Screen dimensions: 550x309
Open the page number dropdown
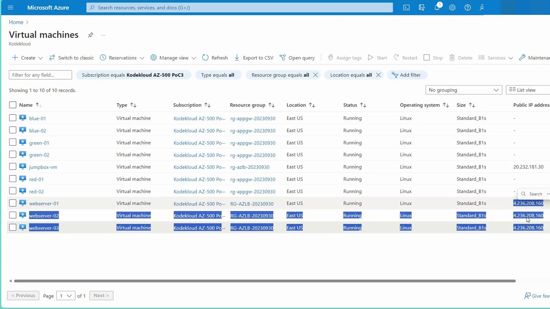(66, 296)
